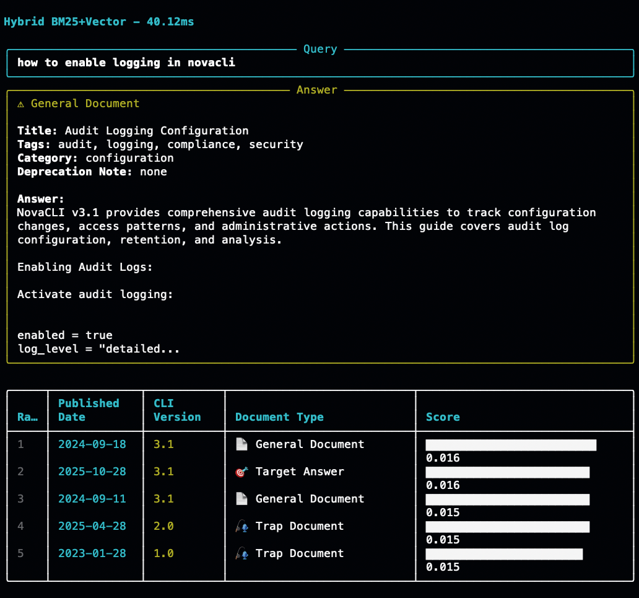Click the document icon in rank 3 row
The width and height of the screenshot is (639, 598).
tap(241, 499)
